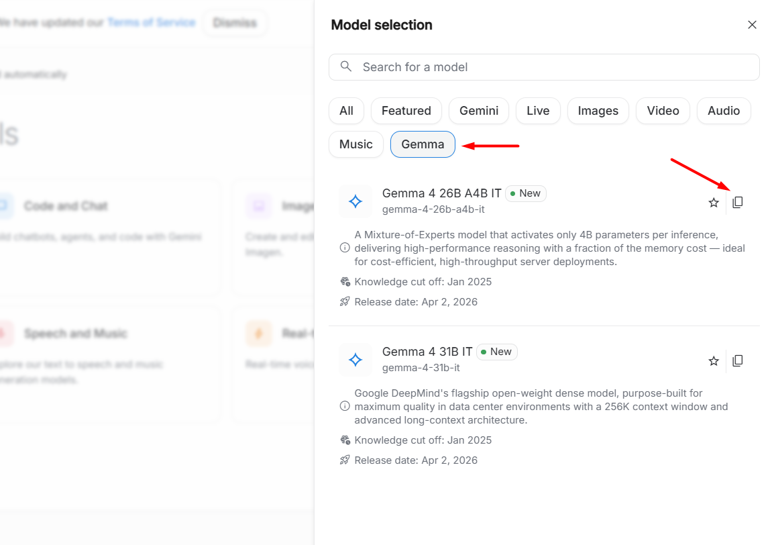774x545 pixels.
Task: Filter models by Images
Action: 598,111
